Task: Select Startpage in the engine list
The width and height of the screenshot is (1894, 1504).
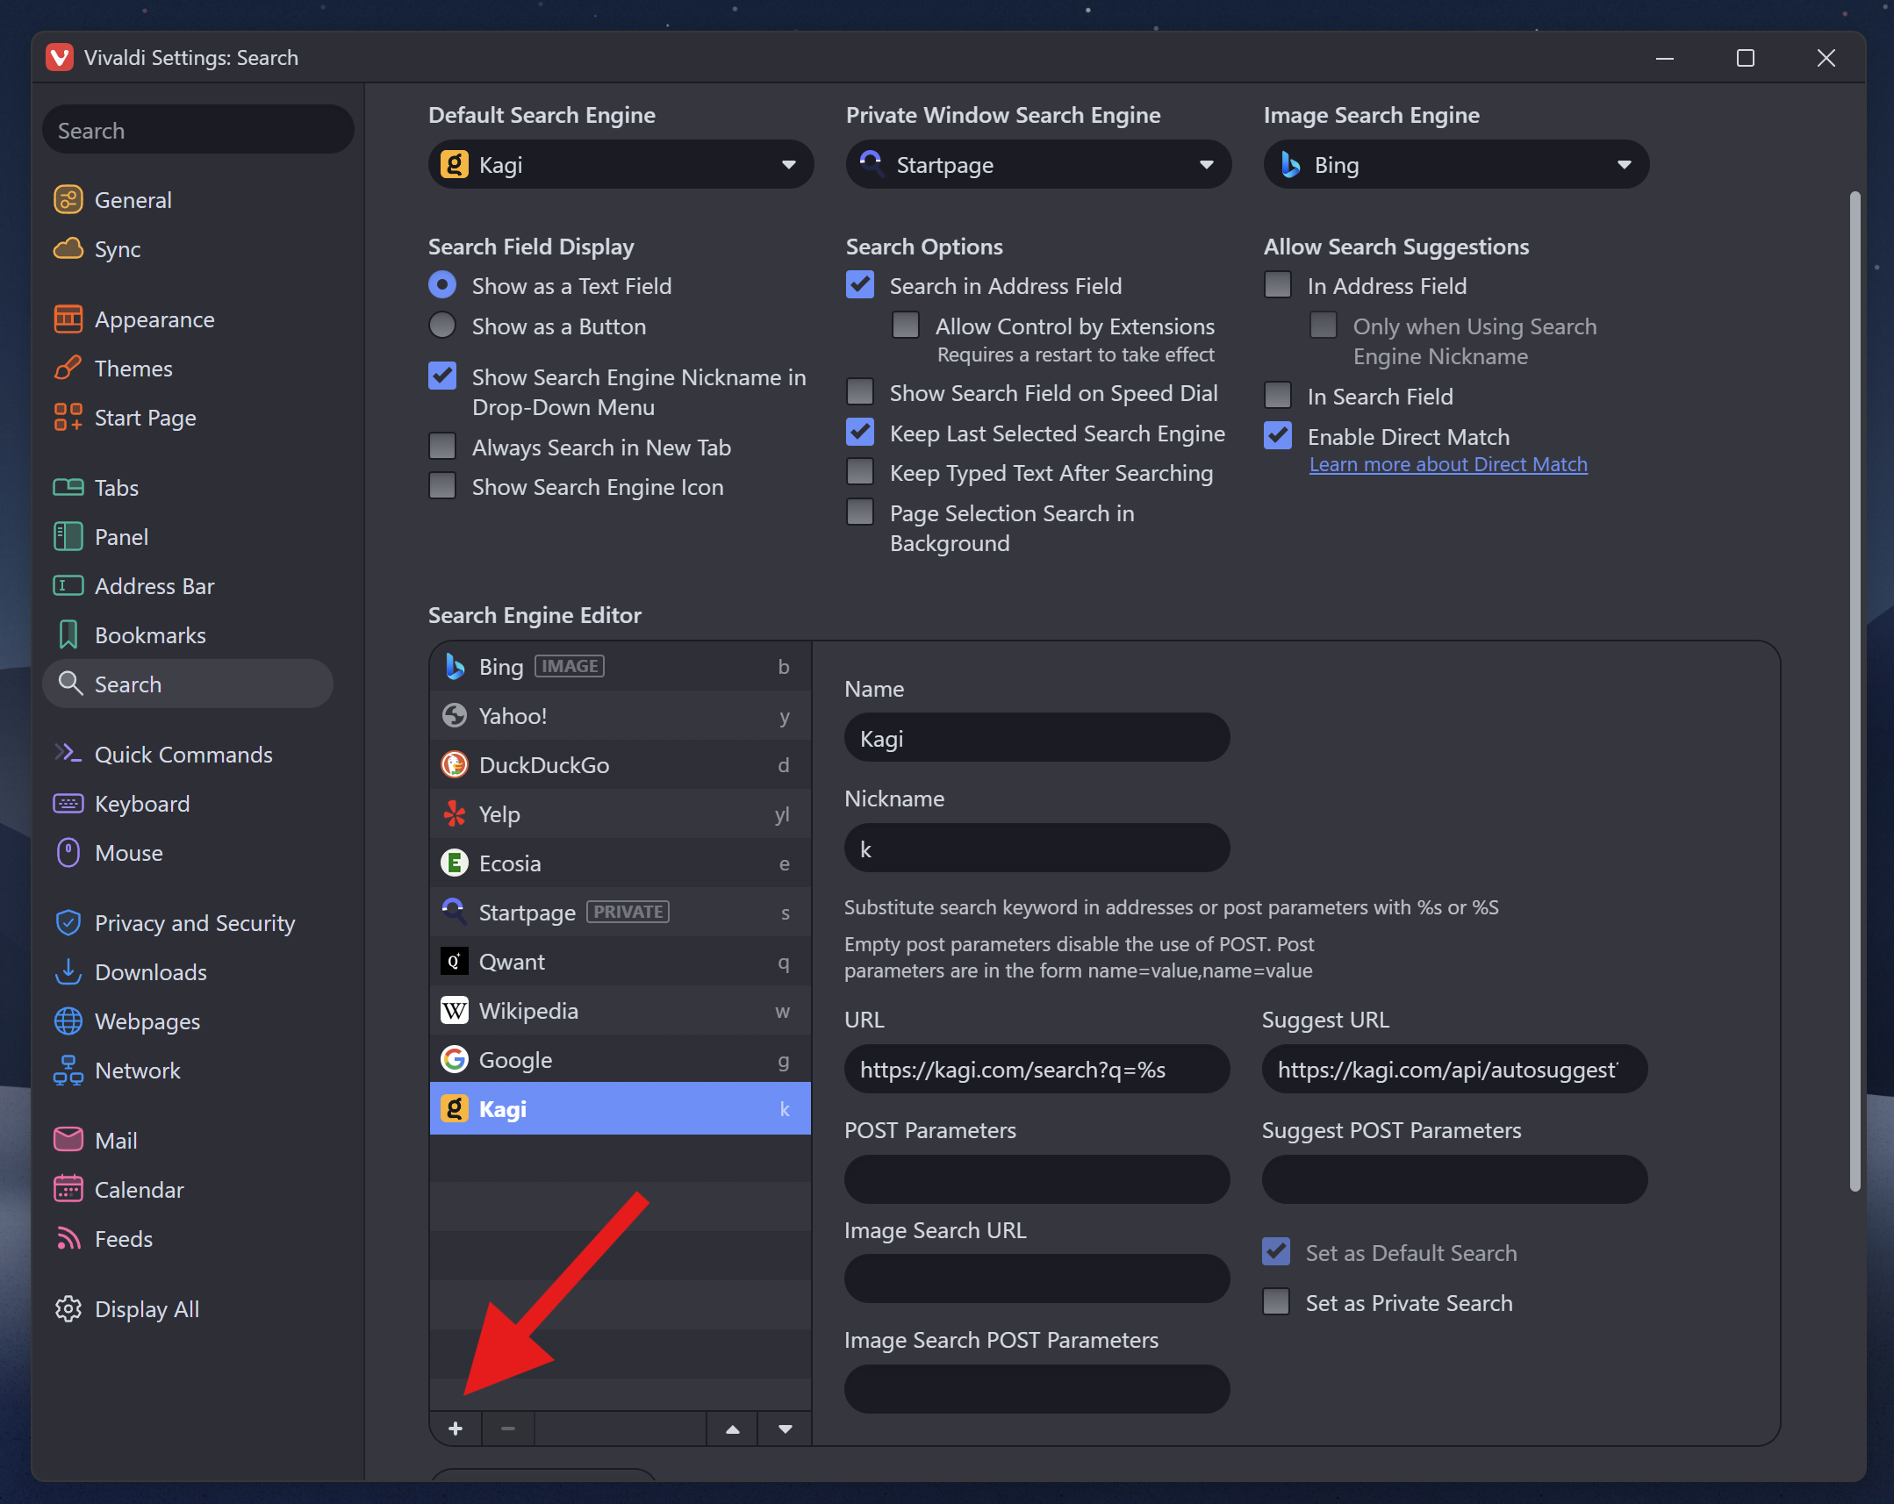Action: coord(621,912)
